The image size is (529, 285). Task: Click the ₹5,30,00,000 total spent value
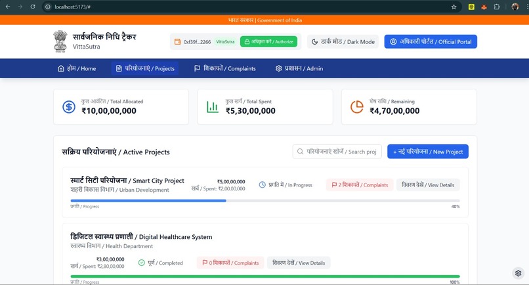pos(251,111)
